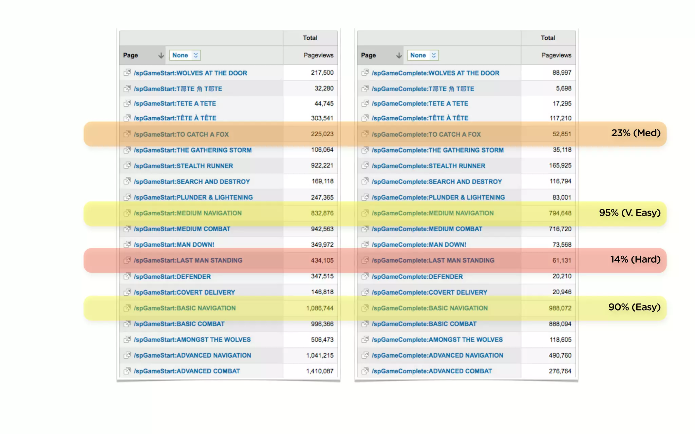Open the /spGameStart:THE GATHERING STORM link

(x=192, y=150)
